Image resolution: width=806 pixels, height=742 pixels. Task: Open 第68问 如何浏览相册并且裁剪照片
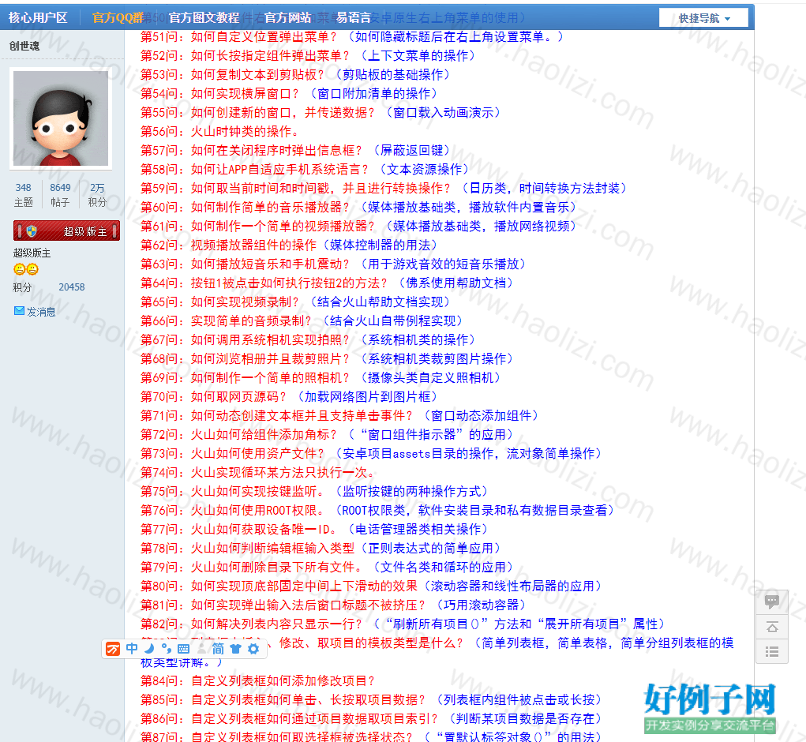tap(327, 358)
